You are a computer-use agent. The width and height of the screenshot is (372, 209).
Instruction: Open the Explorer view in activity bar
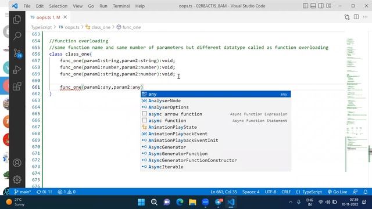pyautogui.click(x=17, y=19)
